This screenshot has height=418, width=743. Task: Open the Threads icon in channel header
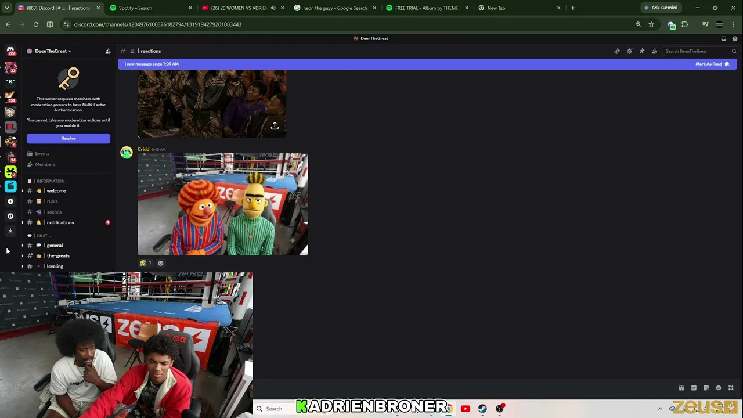point(617,51)
